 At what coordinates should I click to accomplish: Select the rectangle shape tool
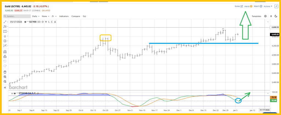click(x=5, y=31)
